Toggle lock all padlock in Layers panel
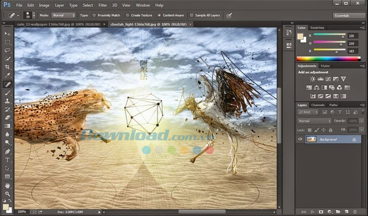The width and height of the screenshot is (368, 216). point(331,130)
